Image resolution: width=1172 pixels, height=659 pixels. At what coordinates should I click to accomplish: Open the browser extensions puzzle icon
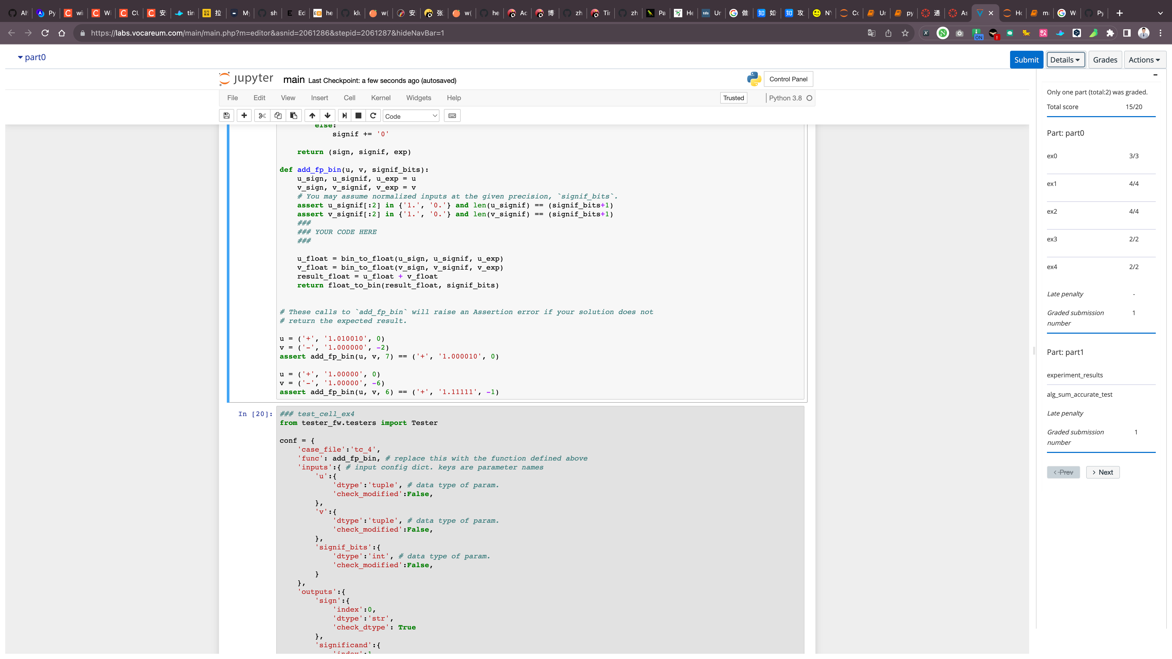click(x=1110, y=33)
